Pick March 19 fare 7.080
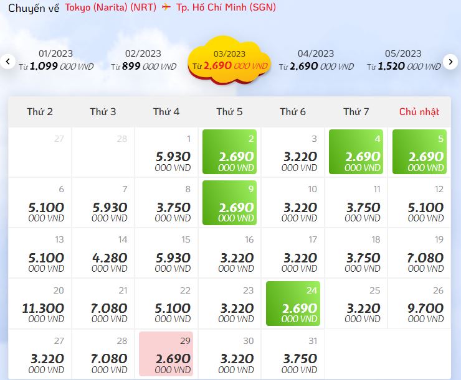The height and width of the screenshot is (380, 461). [x=419, y=253]
